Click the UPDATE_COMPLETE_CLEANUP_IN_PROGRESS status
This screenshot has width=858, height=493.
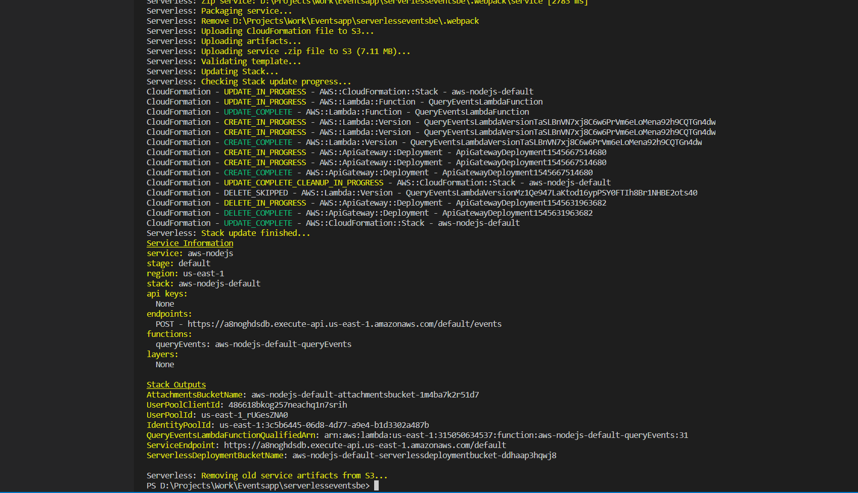pyautogui.click(x=303, y=182)
